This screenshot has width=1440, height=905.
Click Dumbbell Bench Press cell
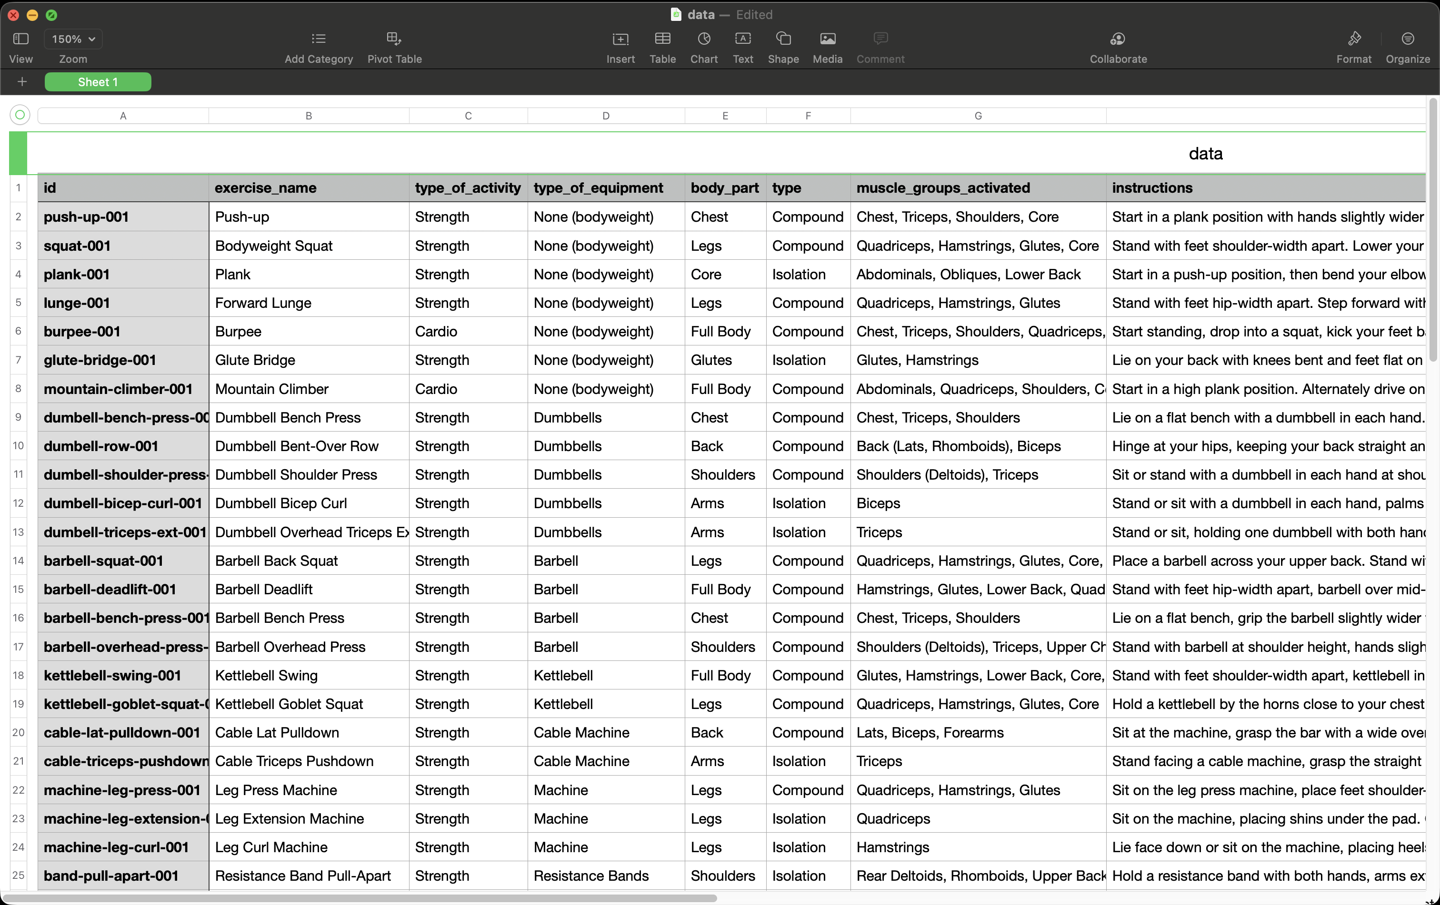(x=309, y=418)
